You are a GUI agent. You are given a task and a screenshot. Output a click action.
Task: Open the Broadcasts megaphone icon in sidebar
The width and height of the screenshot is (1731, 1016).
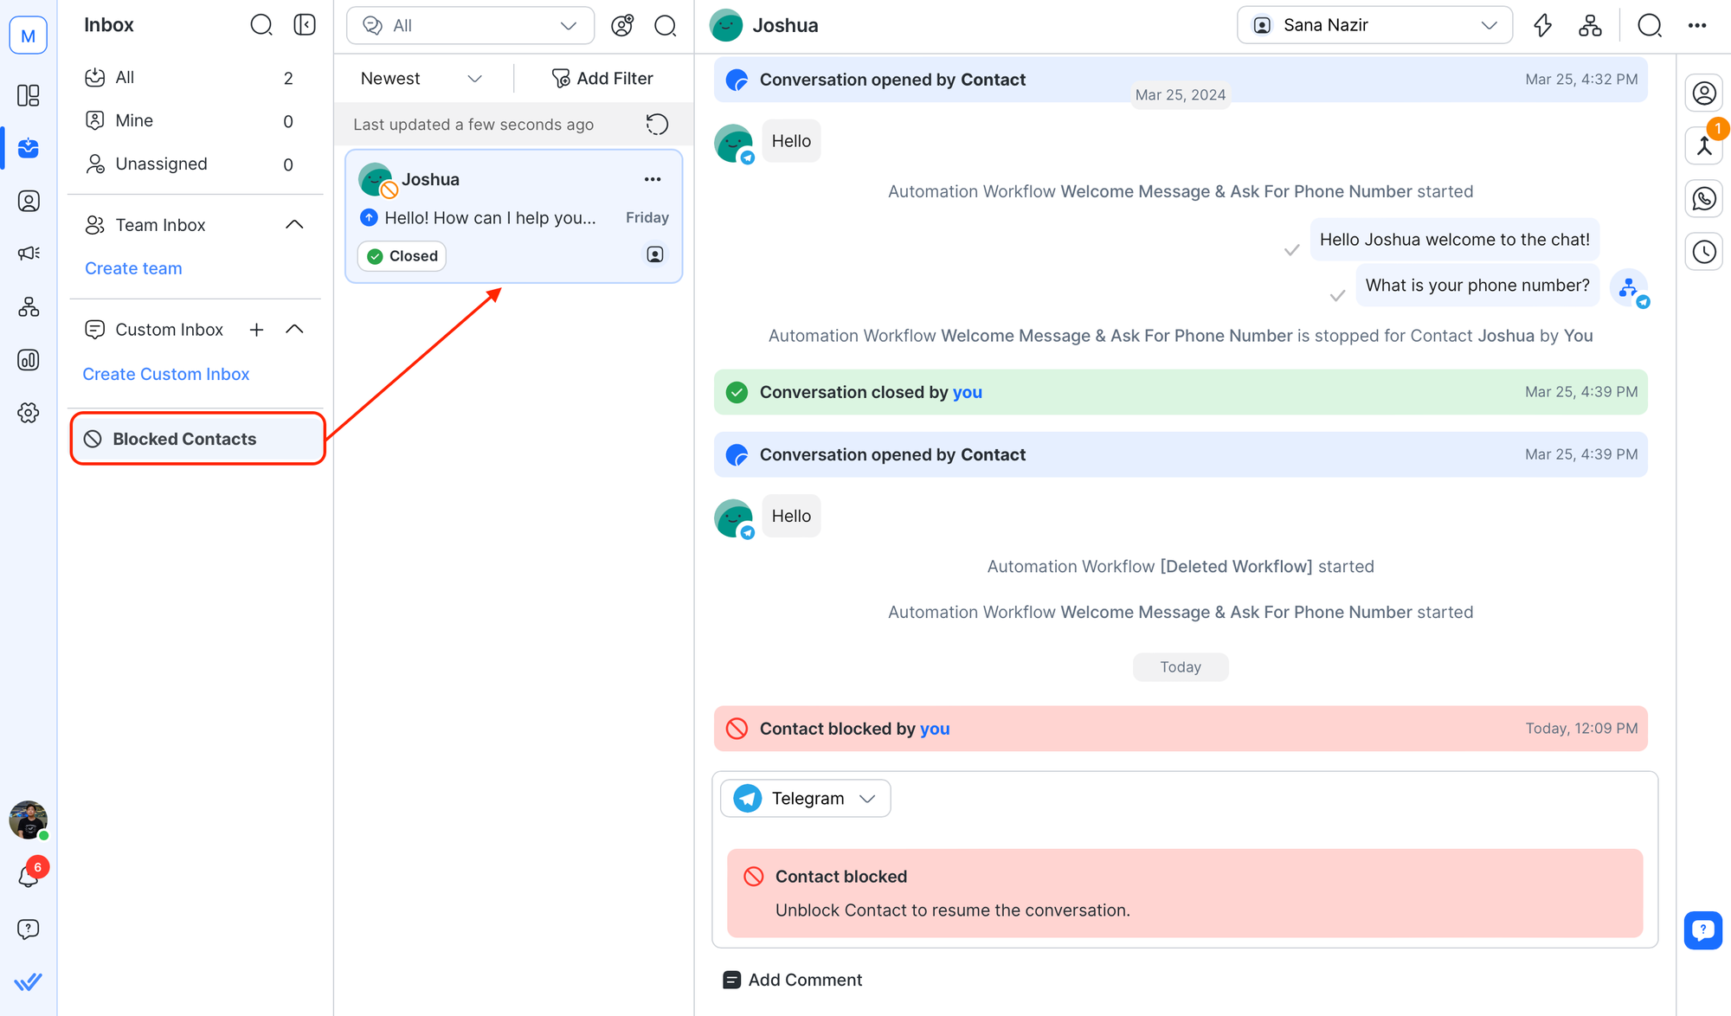pos(29,254)
